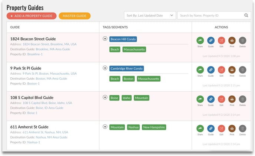Click Guide link icon for 9 Park St Pl
This screenshot has width=255, height=156.
211,69
